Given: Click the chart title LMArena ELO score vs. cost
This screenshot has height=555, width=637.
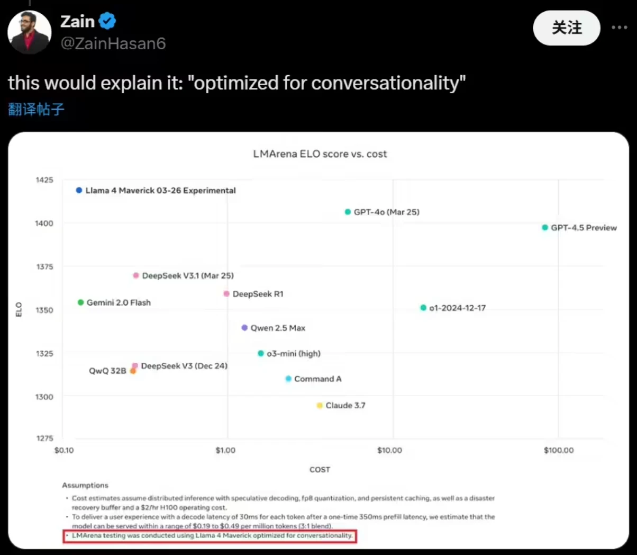Looking at the screenshot, I should pyautogui.click(x=320, y=154).
